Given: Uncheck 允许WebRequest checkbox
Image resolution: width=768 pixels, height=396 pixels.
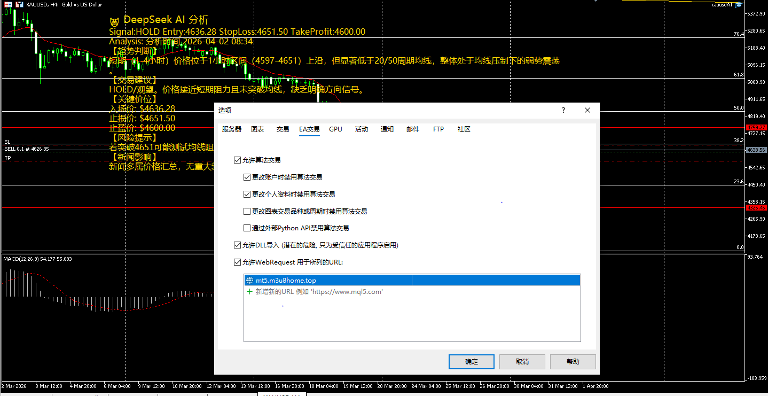Looking at the screenshot, I should tap(237, 262).
